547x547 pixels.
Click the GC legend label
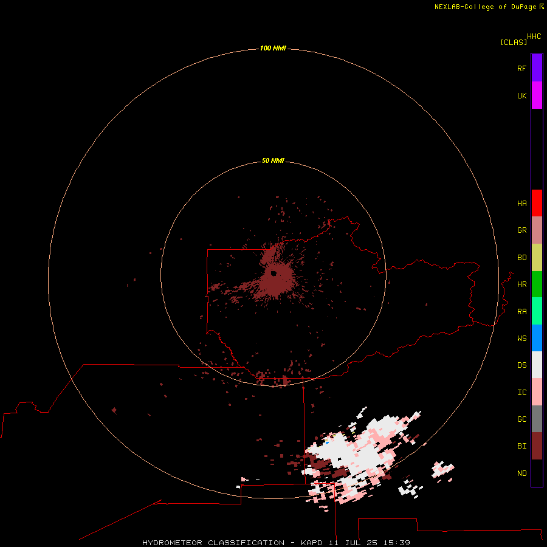521,419
